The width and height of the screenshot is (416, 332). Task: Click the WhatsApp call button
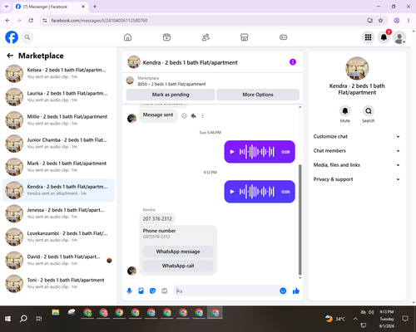pos(178,266)
